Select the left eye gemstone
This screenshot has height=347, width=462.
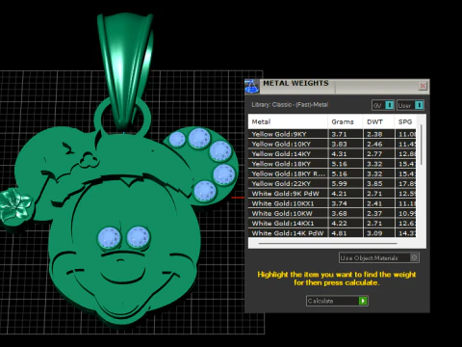coord(109,238)
